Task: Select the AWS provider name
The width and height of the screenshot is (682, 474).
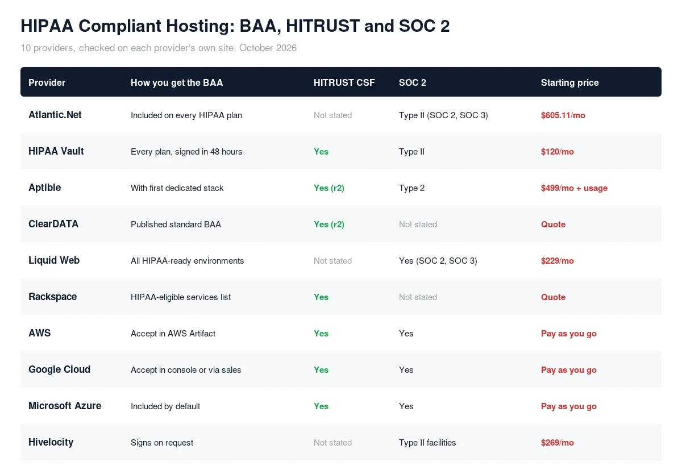Action: click(x=40, y=333)
